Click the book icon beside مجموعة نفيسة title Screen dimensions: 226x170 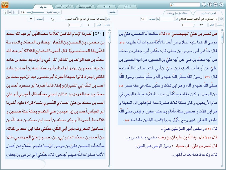point(109,19)
